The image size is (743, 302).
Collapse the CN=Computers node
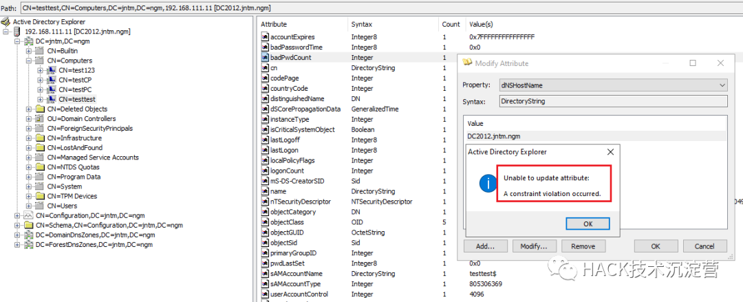pos(29,61)
